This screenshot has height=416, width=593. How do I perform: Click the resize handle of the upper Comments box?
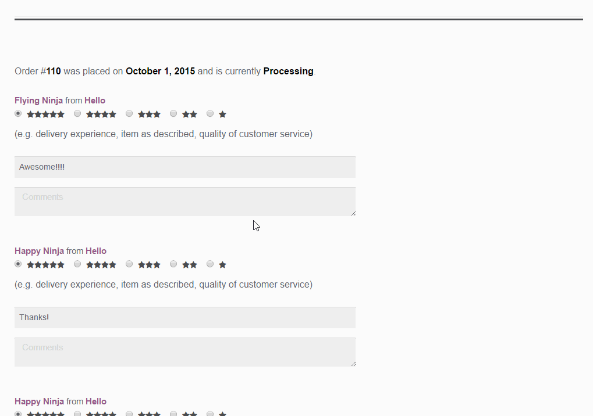click(353, 213)
